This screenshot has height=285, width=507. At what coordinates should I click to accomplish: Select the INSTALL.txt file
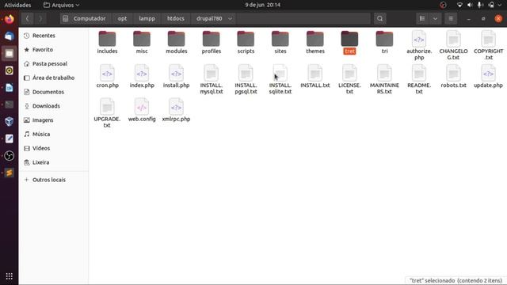coord(315,76)
